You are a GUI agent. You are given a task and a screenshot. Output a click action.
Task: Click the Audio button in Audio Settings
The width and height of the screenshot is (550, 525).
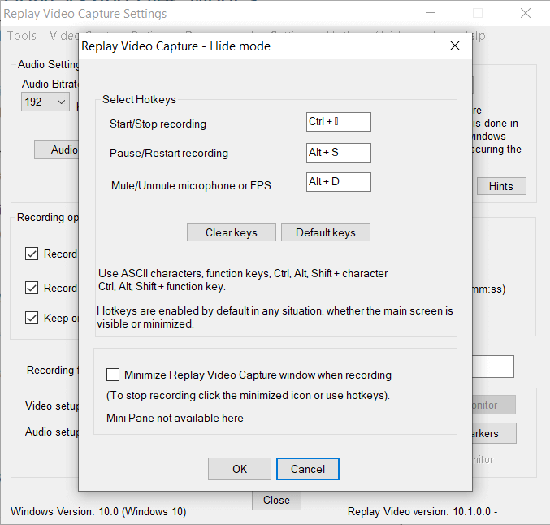57,150
